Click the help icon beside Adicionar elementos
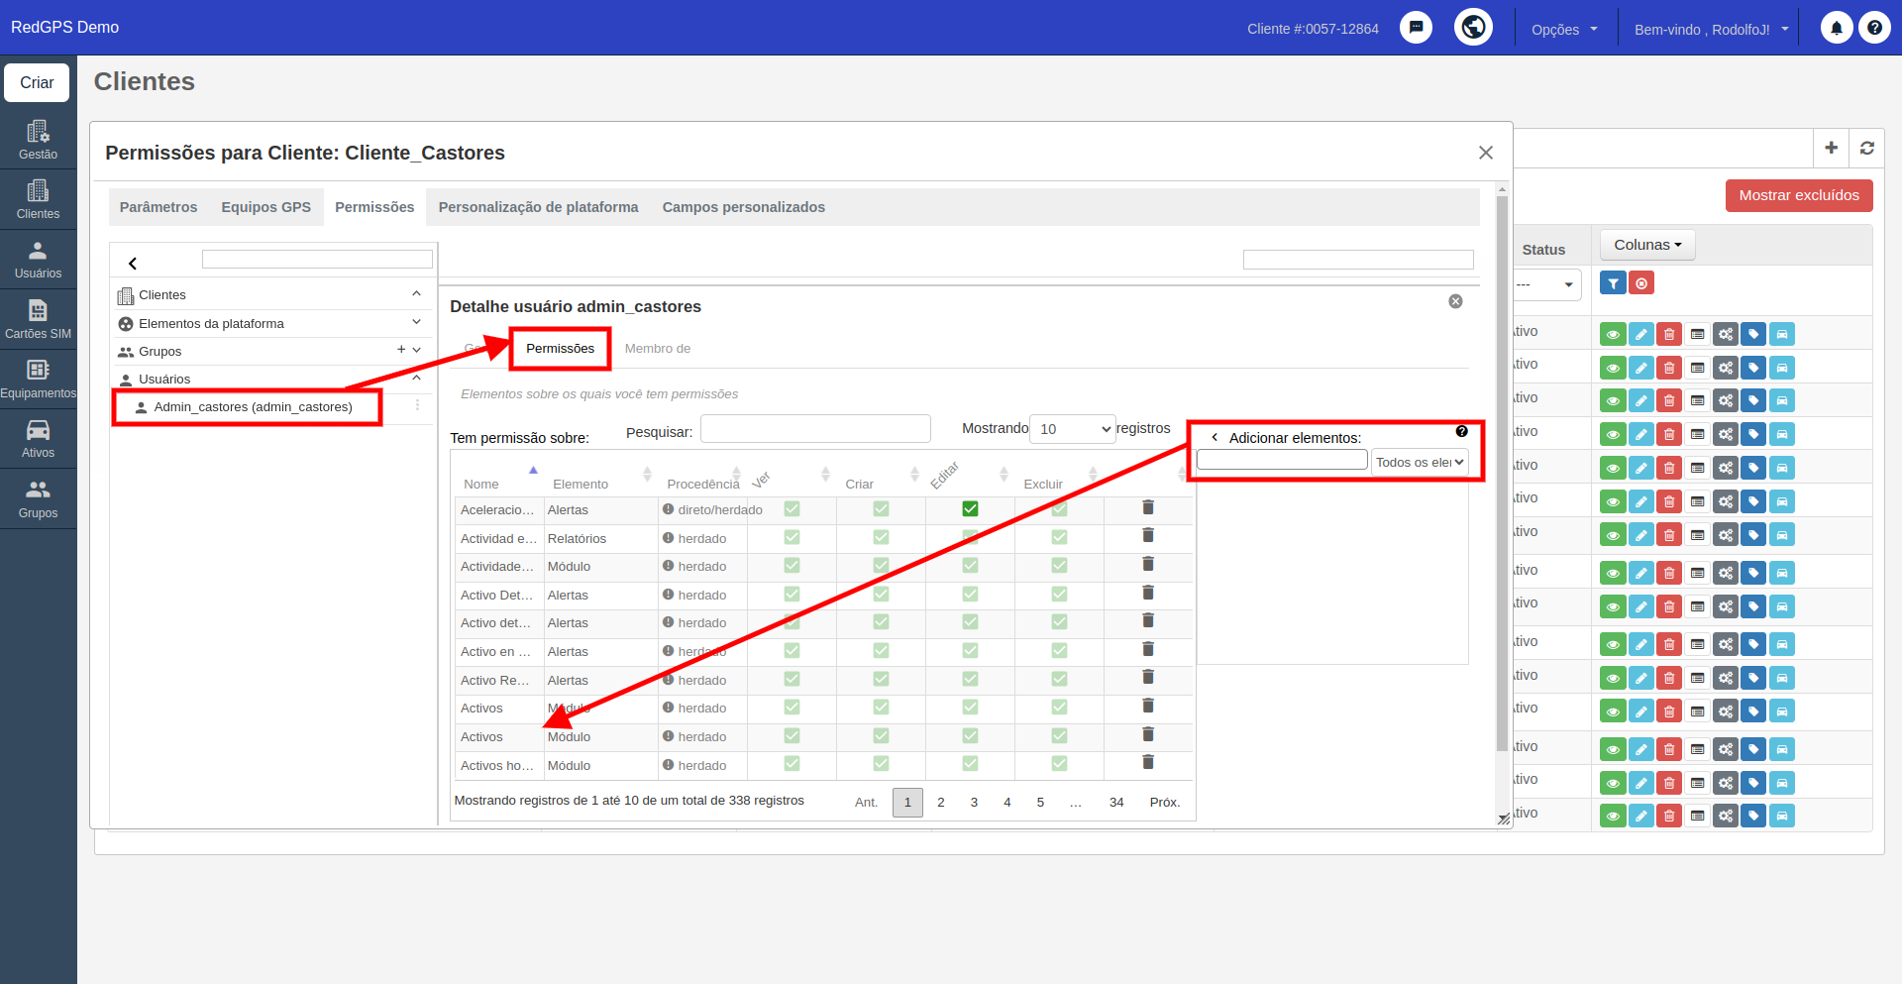The image size is (1902, 984). pos(1461,431)
